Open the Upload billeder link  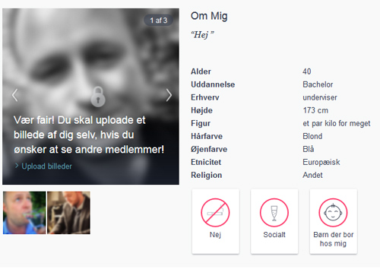(46, 166)
